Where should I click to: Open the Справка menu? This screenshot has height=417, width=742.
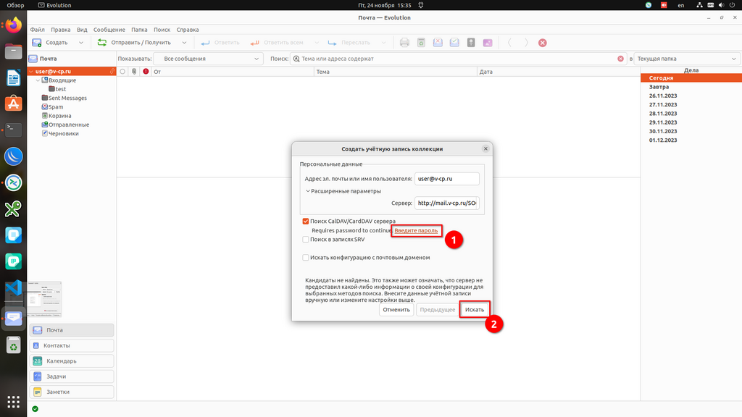pos(188,30)
